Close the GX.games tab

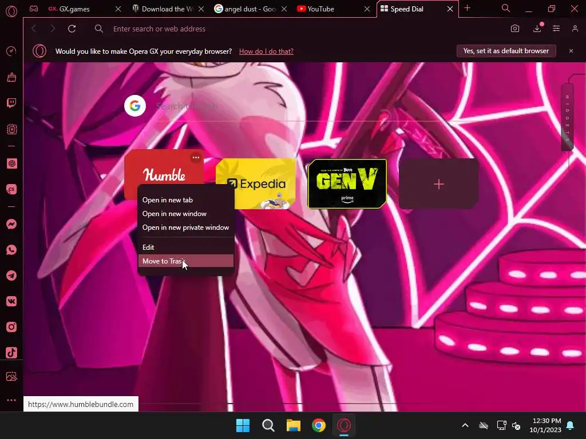point(118,9)
